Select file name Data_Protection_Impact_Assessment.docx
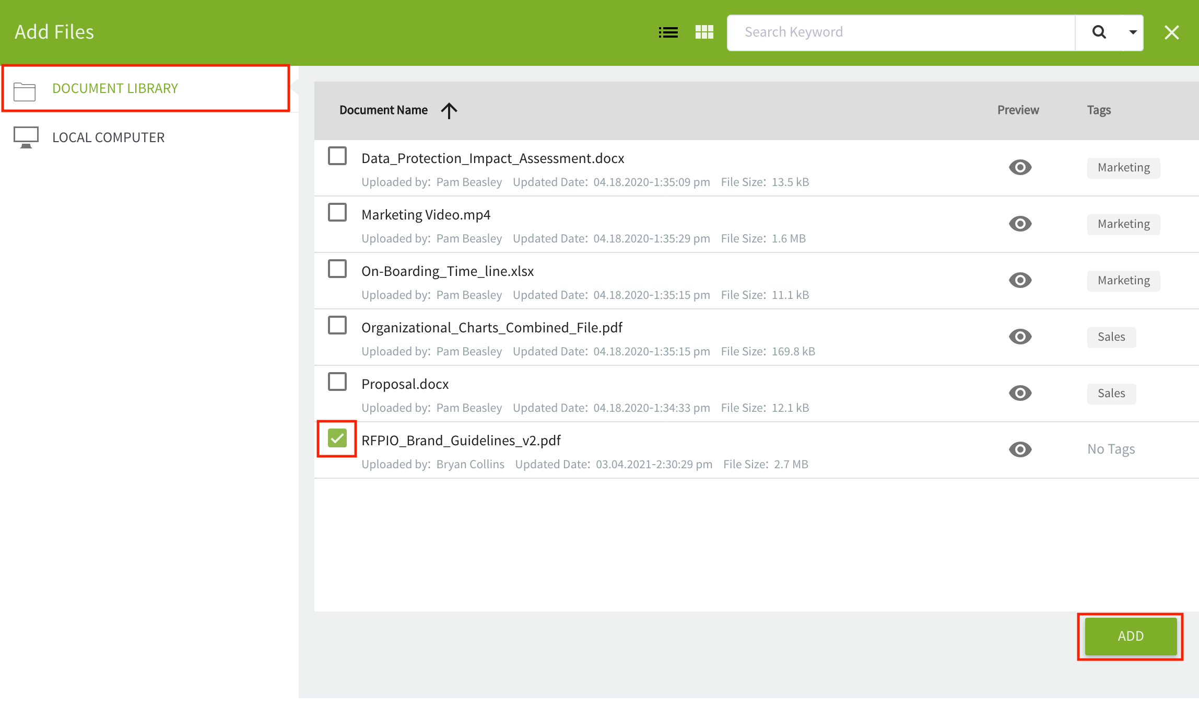 (492, 158)
